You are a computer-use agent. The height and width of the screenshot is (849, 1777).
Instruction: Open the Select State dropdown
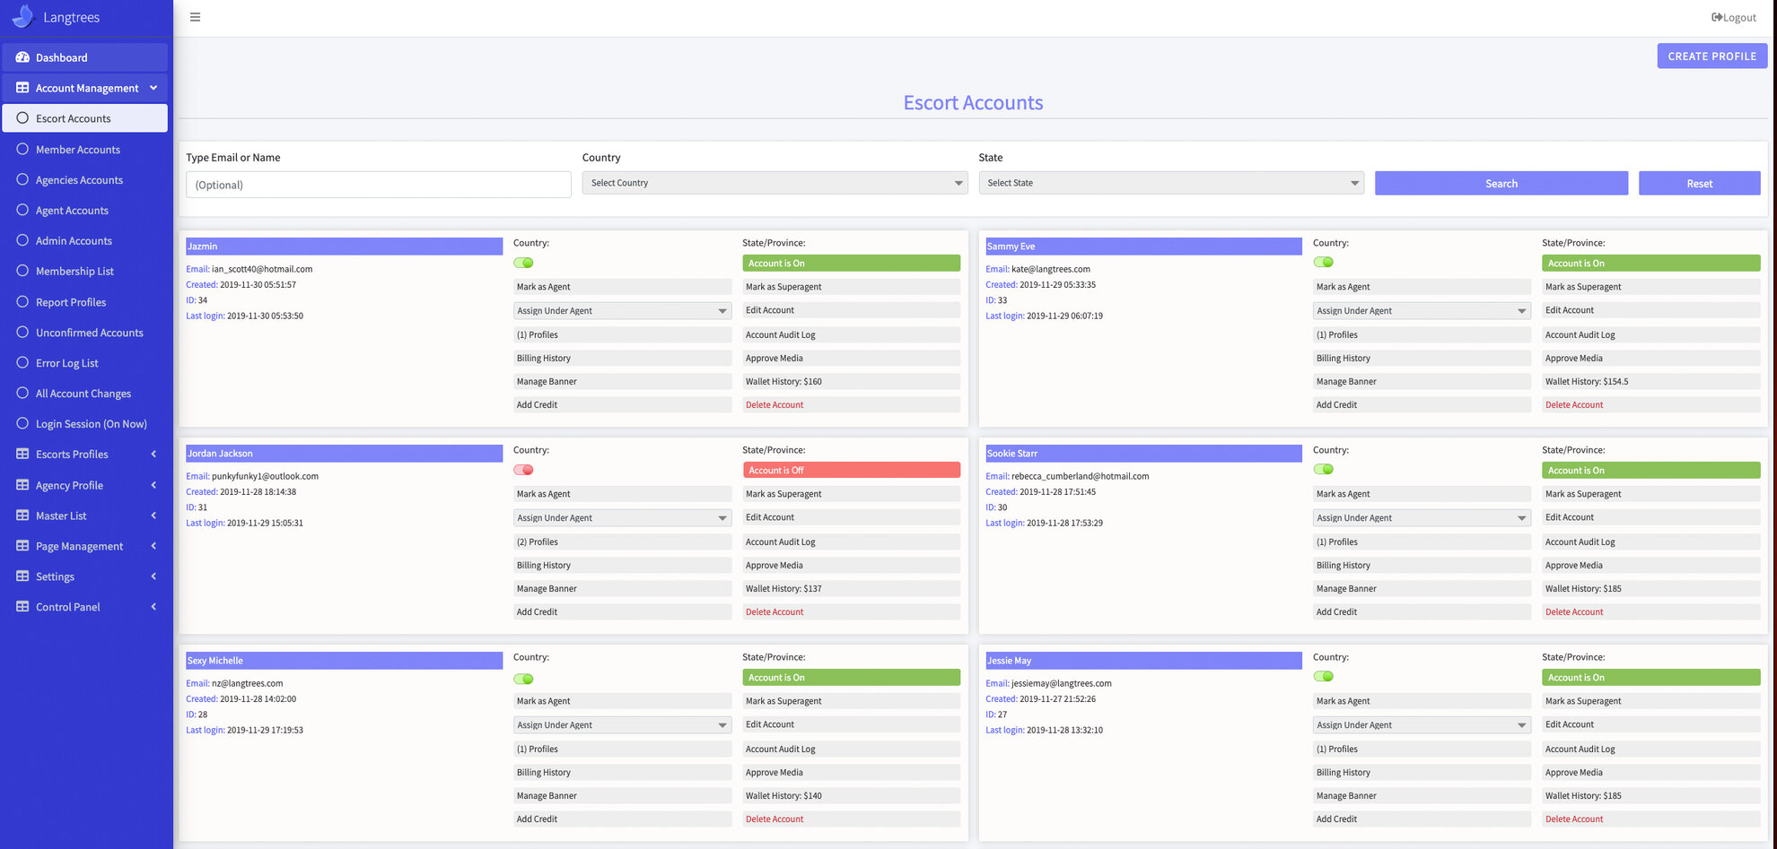coord(1170,183)
